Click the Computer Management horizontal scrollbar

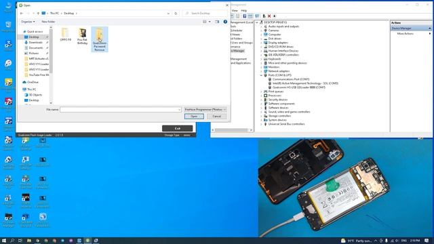tap(232, 130)
